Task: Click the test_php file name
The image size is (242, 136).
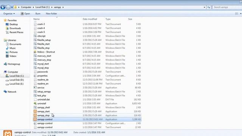Action: [42, 96]
